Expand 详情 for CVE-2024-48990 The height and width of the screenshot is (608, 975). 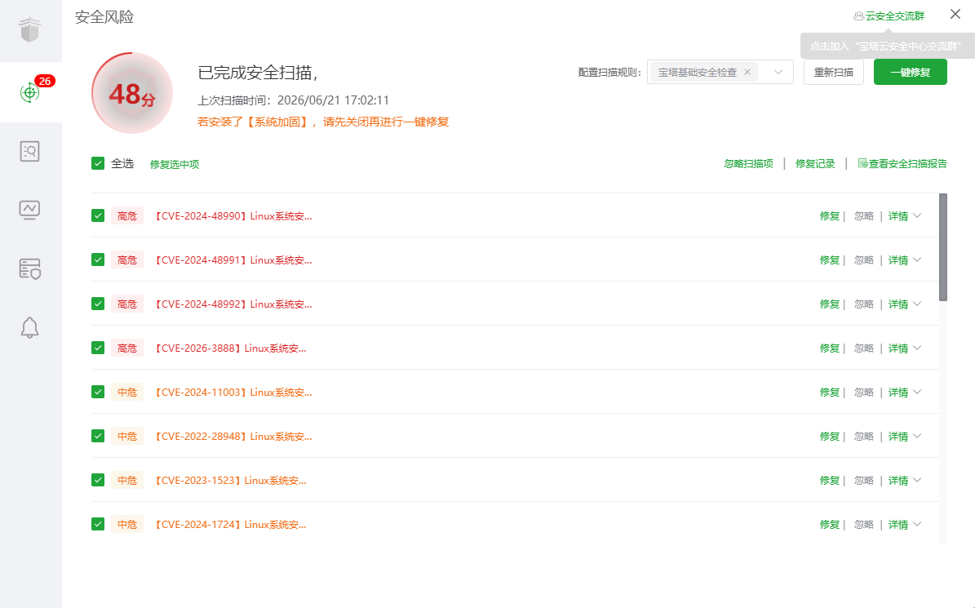pos(905,215)
